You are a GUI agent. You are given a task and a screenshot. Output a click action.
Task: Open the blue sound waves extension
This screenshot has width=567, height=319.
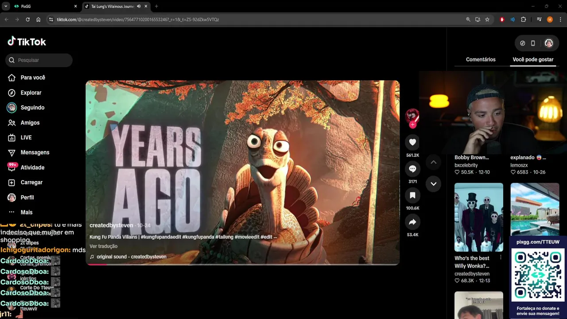pos(513,19)
